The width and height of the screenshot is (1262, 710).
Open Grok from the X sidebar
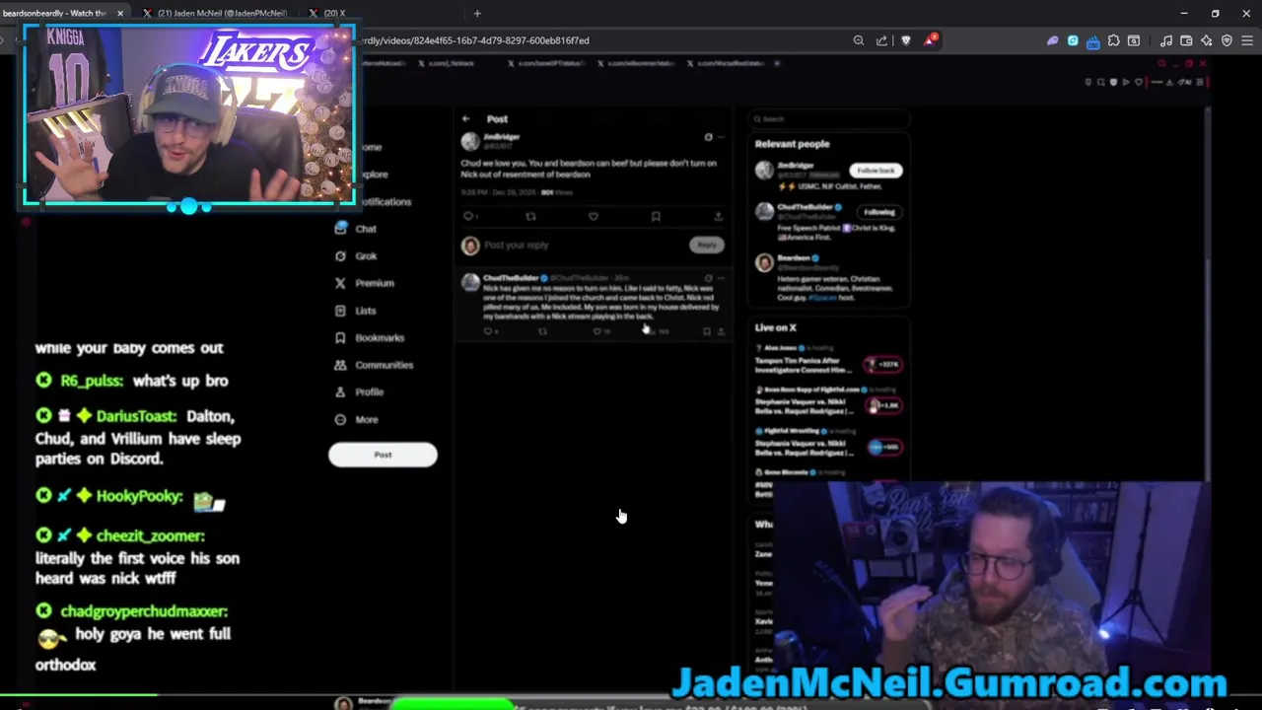click(356, 255)
